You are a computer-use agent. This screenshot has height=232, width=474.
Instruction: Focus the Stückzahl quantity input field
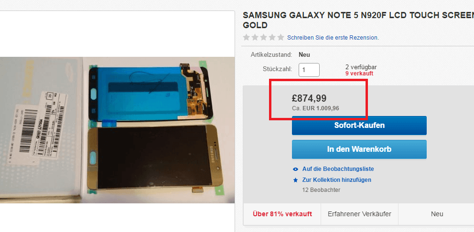coord(309,70)
